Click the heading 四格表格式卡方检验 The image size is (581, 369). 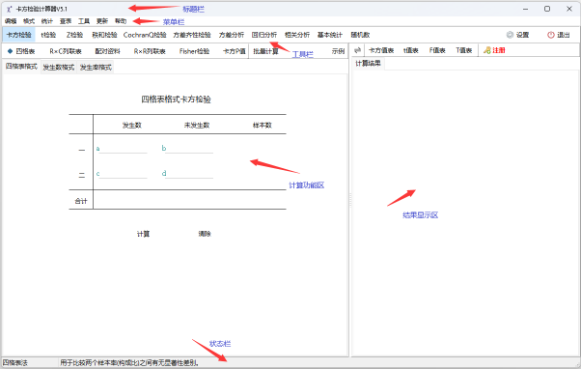click(176, 99)
